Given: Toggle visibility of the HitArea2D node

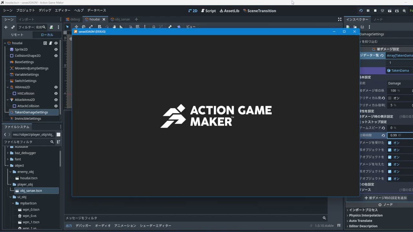Looking at the screenshot, I should click(56, 87).
